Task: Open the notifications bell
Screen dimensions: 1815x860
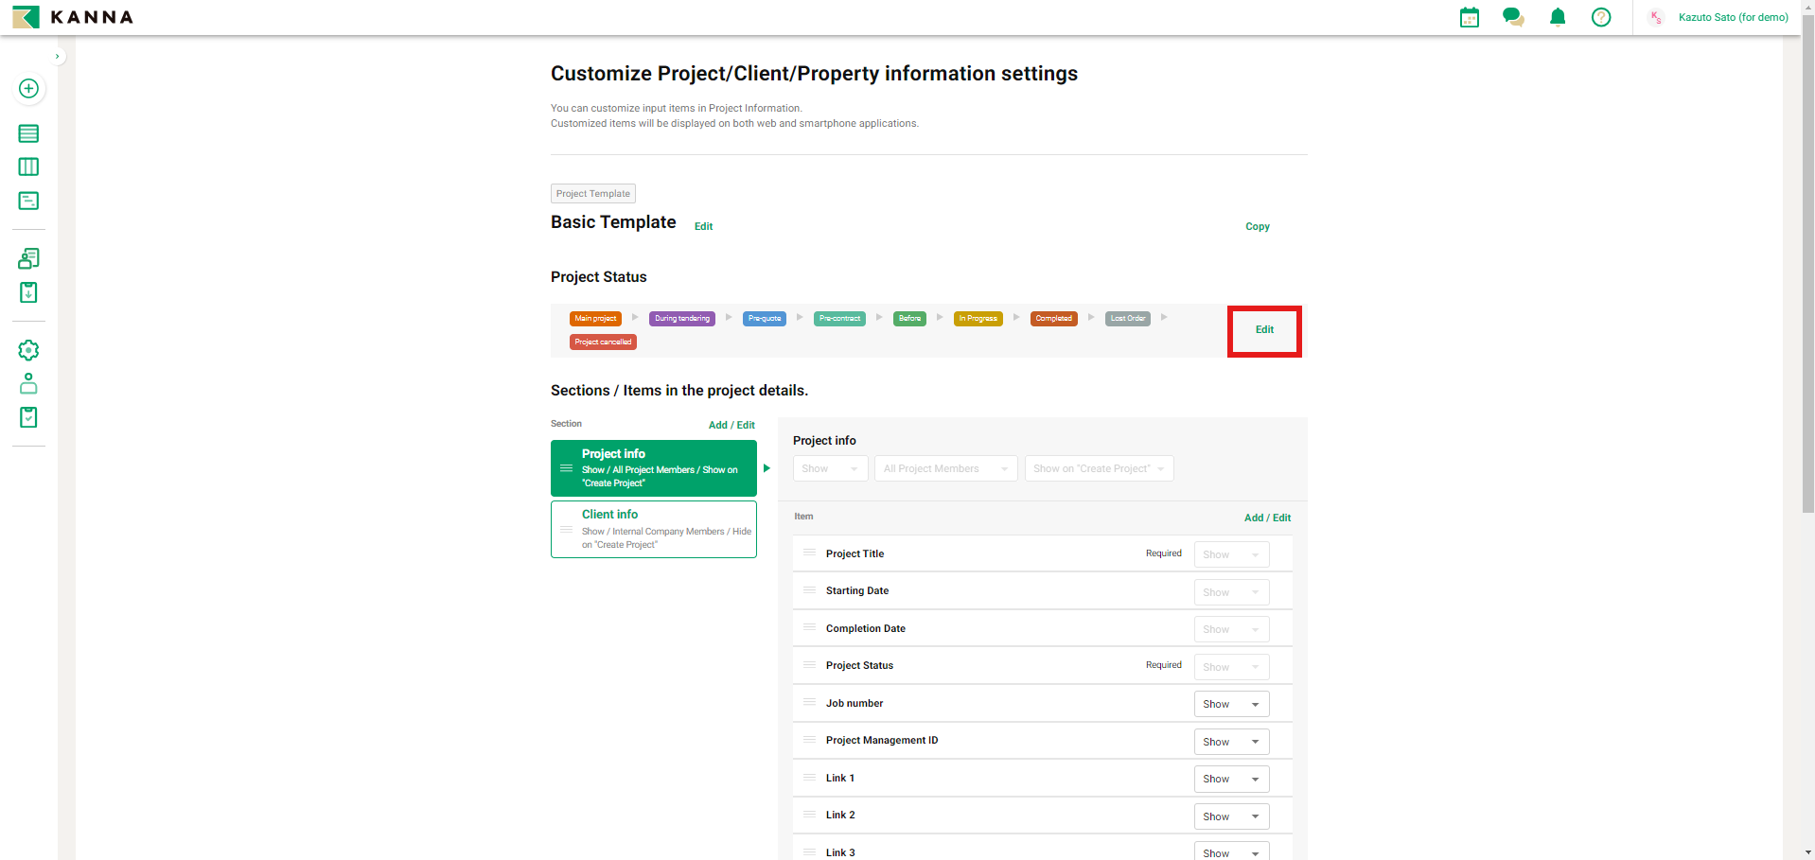Action: (x=1557, y=17)
